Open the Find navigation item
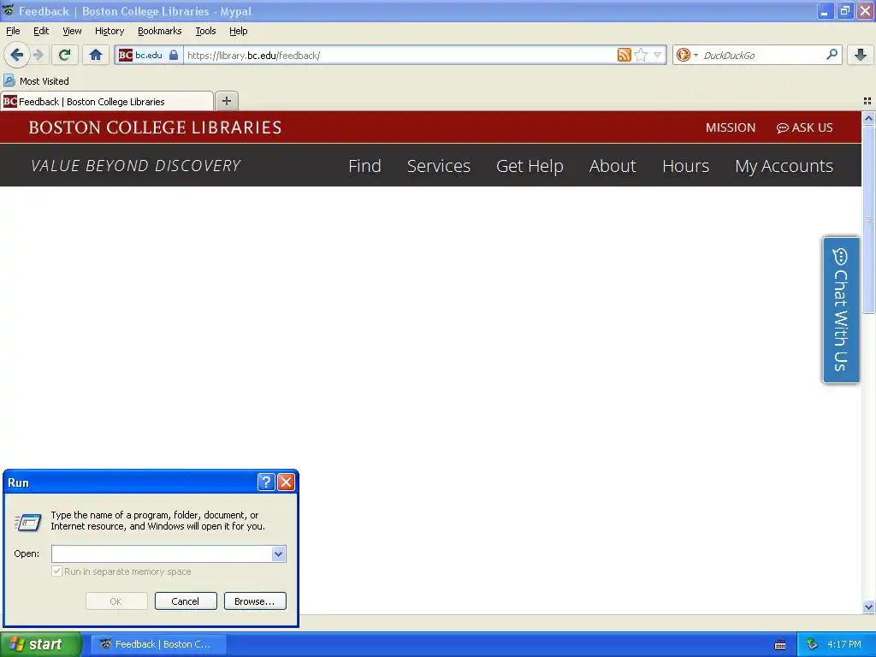Image resolution: width=876 pixels, height=657 pixels. pos(364,166)
